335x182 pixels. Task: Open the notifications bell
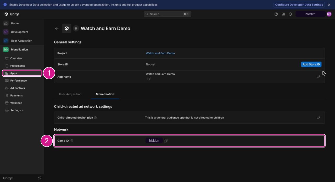pyautogui.click(x=290, y=14)
